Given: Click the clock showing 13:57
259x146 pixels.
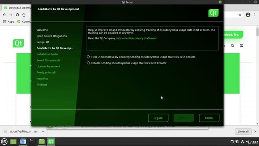Looking at the screenshot, I should [x=255, y=142].
